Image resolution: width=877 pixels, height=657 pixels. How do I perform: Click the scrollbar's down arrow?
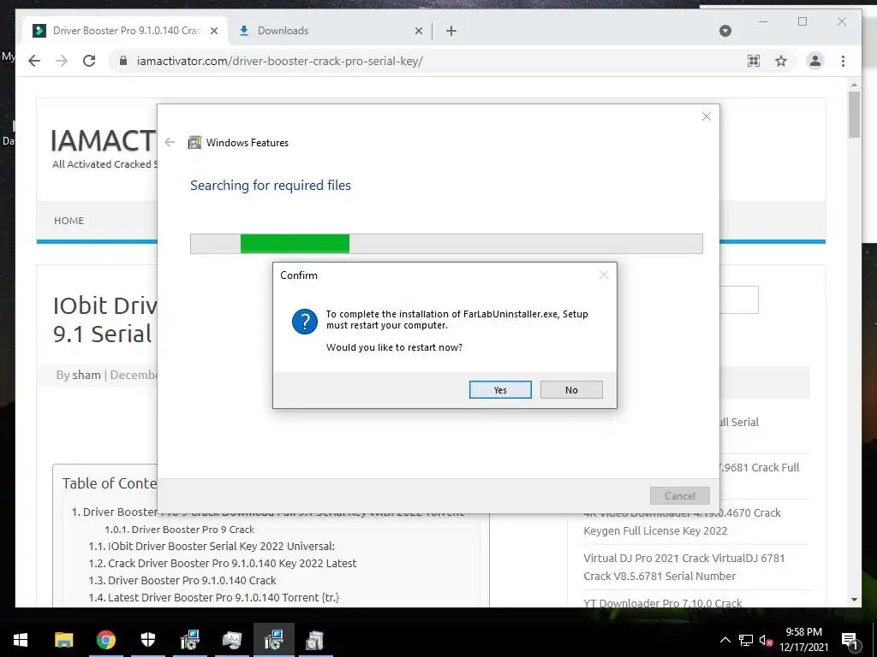click(x=854, y=600)
